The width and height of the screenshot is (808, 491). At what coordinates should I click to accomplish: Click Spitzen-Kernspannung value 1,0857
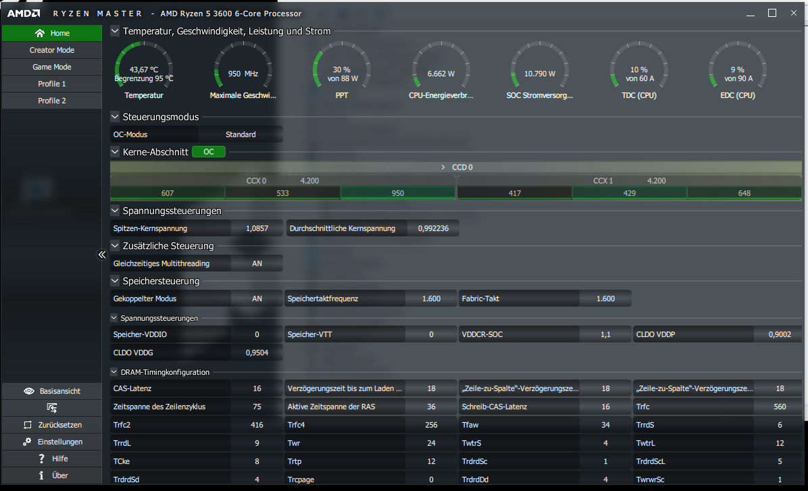coord(257,228)
